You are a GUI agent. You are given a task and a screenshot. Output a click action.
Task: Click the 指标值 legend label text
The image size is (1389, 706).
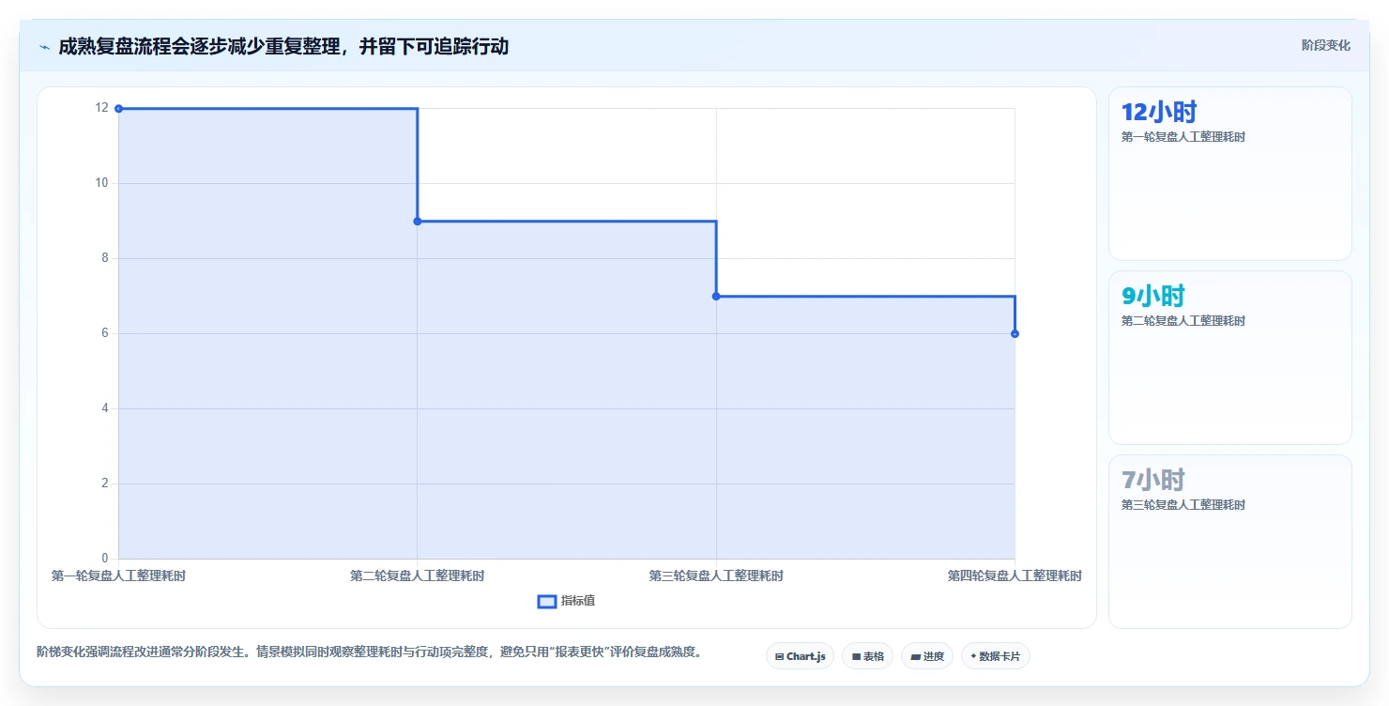point(578,601)
